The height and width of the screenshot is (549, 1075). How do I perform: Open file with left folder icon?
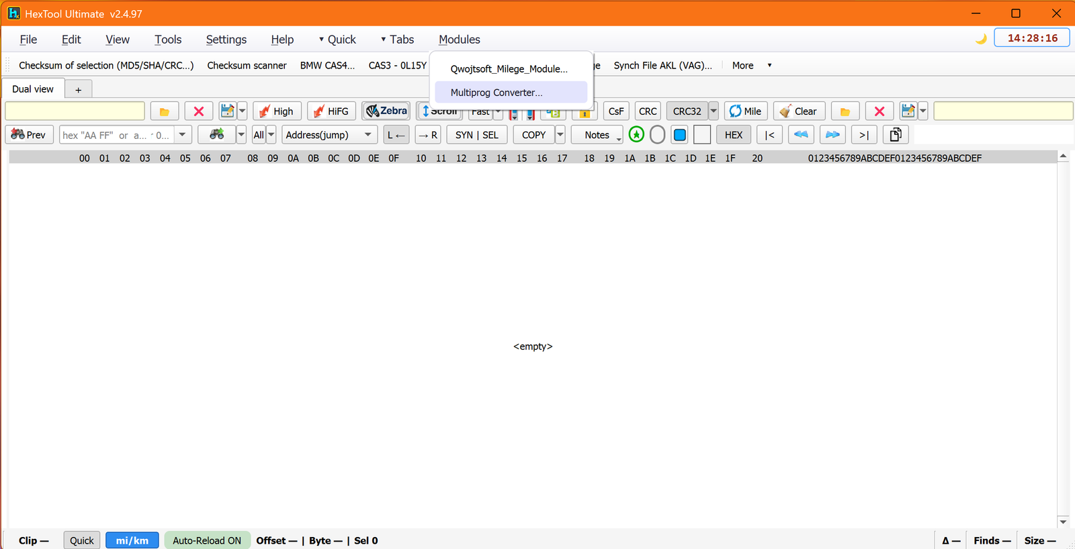[165, 111]
